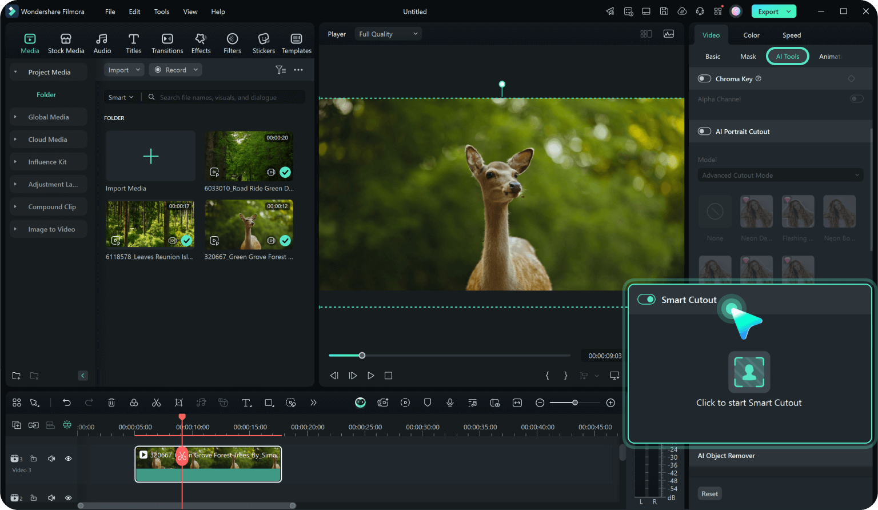Viewport: 878px width, 510px height.
Task: Open the Stickers panel
Action: pos(264,43)
